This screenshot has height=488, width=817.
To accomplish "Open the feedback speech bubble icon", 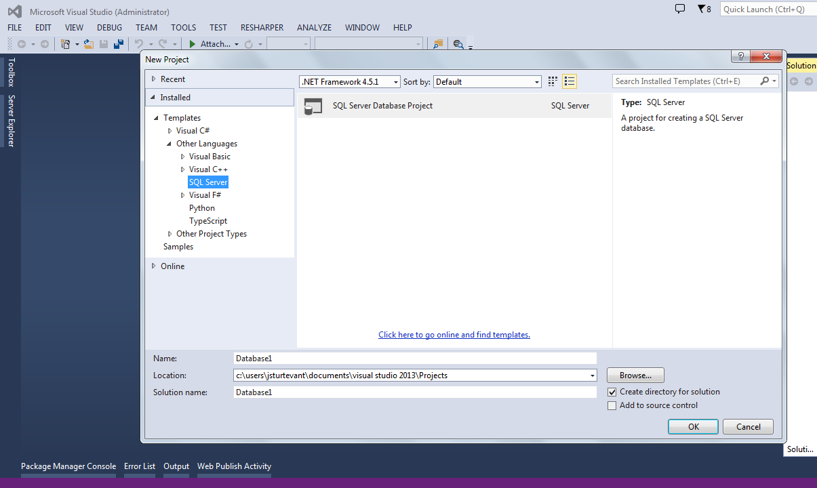I will pos(680,9).
